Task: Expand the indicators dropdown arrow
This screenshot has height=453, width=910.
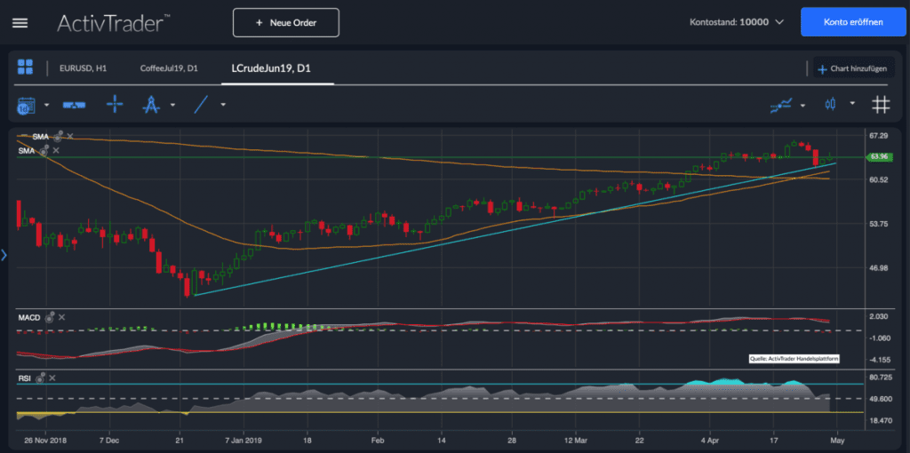Action: coord(802,105)
